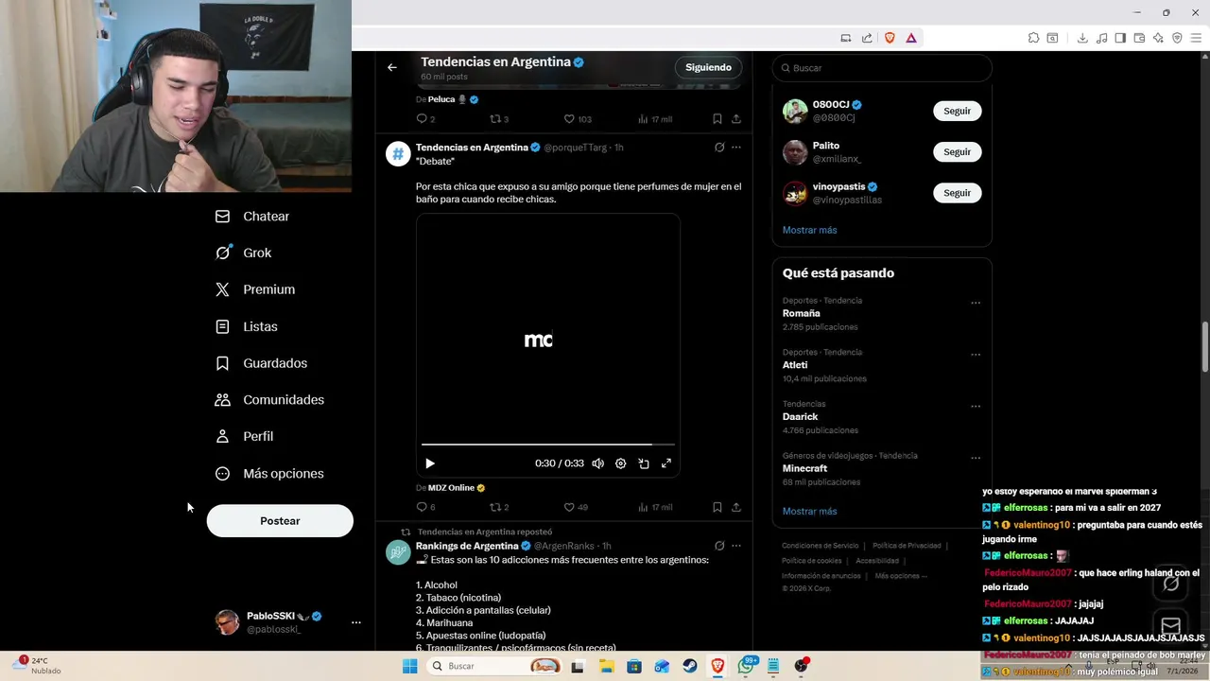Click Mostrar más under follow suggestions

(809, 230)
